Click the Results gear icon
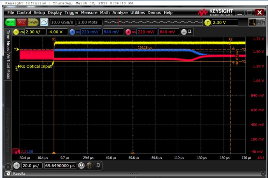This screenshot has height=178, width=268. tap(8, 173)
